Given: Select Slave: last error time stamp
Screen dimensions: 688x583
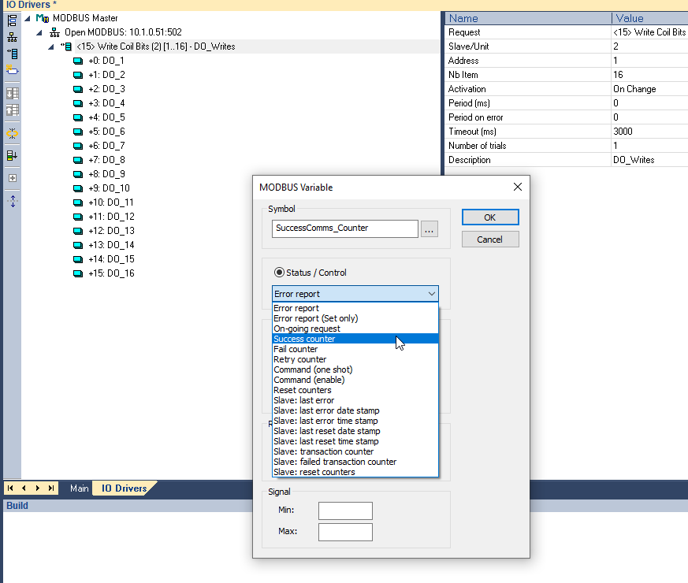Looking at the screenshot, I should click(x=355, y=421).
